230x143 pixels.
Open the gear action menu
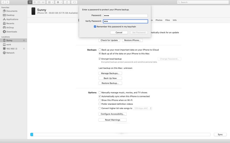(59, 2)
